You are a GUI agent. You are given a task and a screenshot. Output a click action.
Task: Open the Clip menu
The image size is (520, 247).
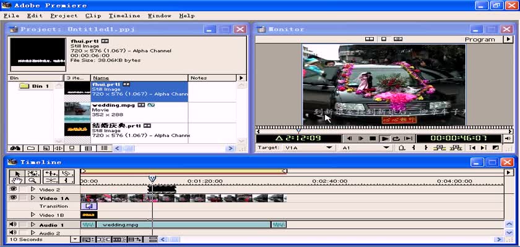pos(93,15)
